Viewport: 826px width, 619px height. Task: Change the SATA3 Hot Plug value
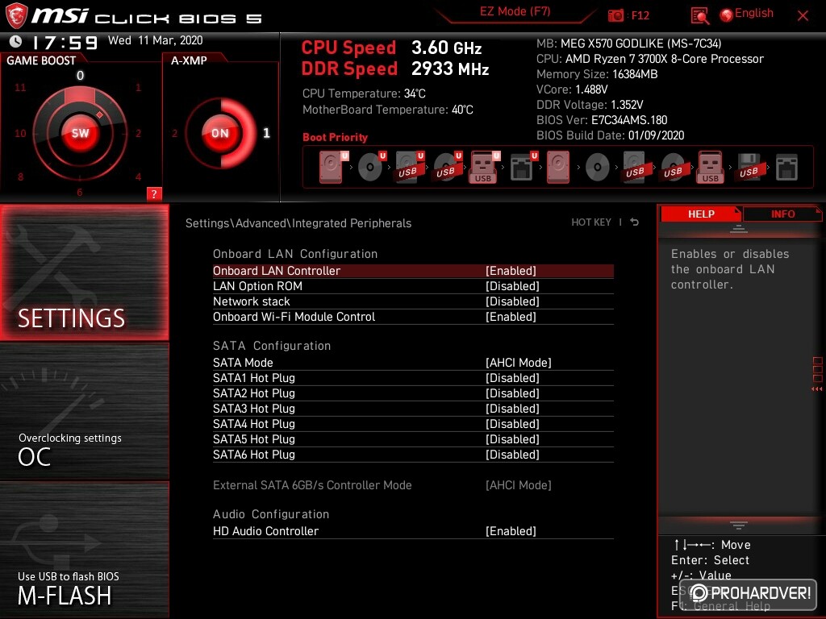click(512, 408)
